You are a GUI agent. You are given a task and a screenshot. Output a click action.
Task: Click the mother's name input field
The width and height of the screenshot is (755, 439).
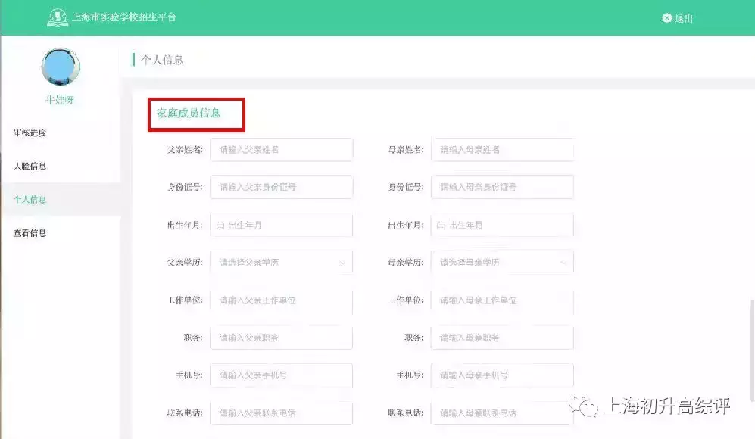502,149
